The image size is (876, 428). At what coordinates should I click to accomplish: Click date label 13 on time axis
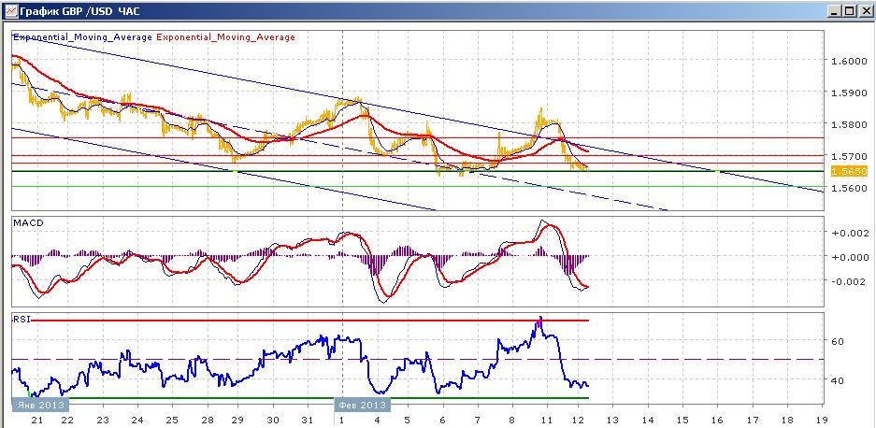point(613,420)
